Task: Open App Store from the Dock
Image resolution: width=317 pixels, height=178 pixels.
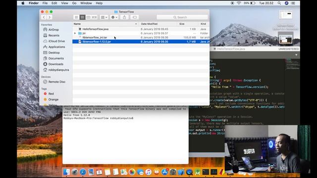Action: pos(165,172)
